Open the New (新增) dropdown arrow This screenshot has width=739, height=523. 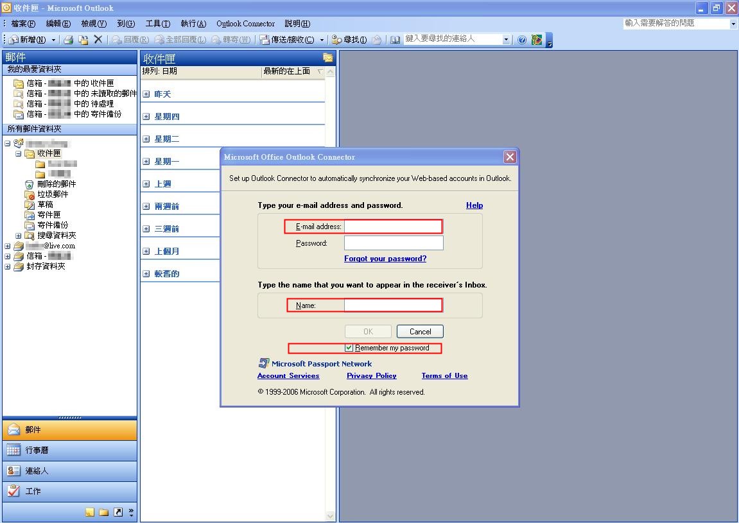(53, 40)
